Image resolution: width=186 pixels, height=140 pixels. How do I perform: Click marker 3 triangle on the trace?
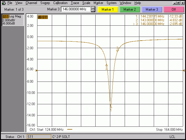coord(117,51)
